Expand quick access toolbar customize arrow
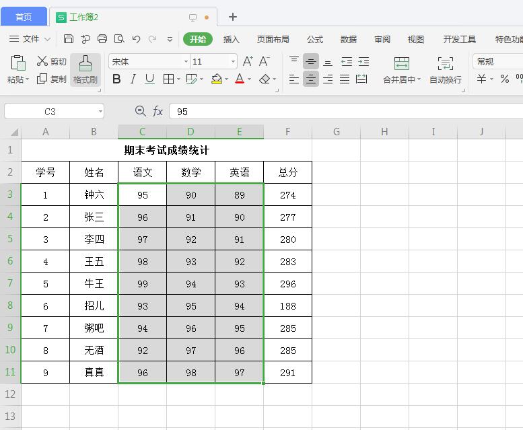523x430 pixels. 170,39
